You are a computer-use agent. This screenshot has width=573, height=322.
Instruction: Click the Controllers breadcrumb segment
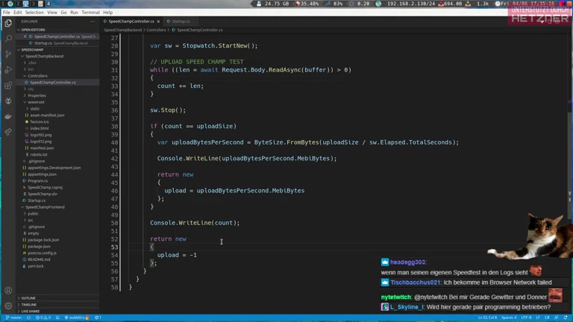(x=156, y=30)
